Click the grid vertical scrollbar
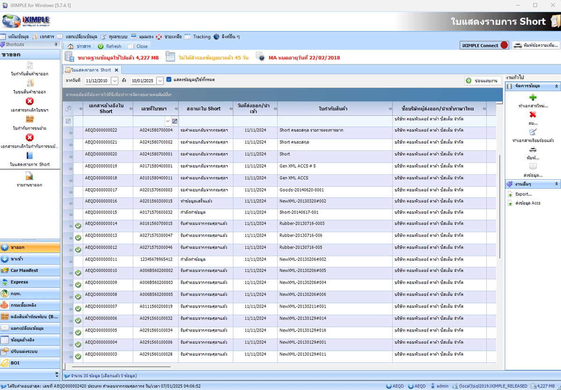Screen dimensions: 561x390 pos(501,206)
